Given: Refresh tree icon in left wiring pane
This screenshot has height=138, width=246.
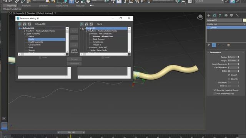Looking at the screenshot, I should point(29,24).
